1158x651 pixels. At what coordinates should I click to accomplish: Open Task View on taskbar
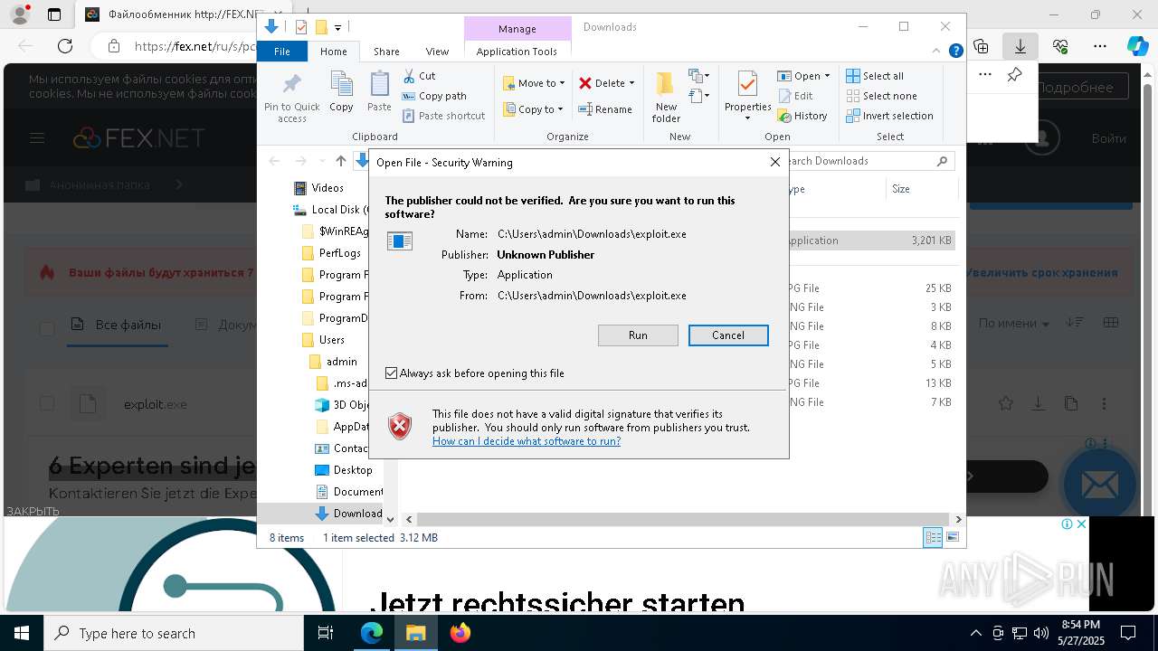point(326,633)
